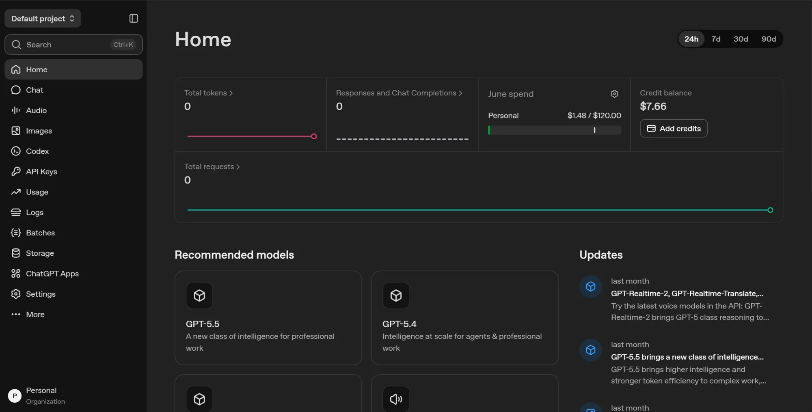Click the speaker icon on audio model card

[x=396, y=399]
